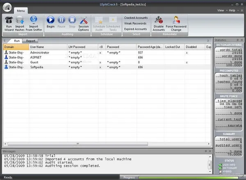Select the Softpedia account row

click(x=107, y=67)
